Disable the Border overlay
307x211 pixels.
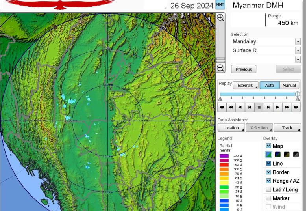[x=268, y=172]
